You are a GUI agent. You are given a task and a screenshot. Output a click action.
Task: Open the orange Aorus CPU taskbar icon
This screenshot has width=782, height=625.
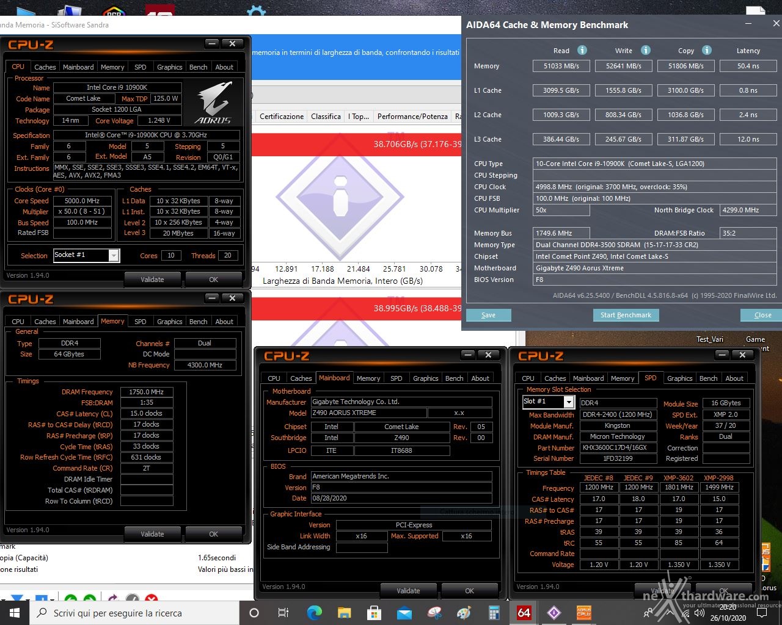tap(584, 613)
